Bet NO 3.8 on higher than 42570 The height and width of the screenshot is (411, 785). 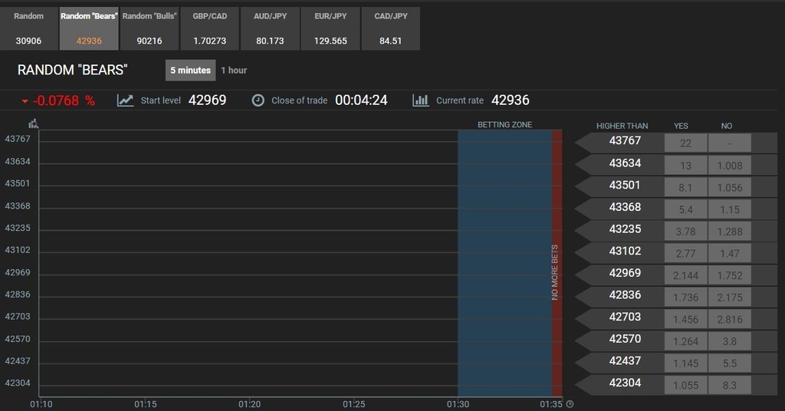tap(730, 341)
